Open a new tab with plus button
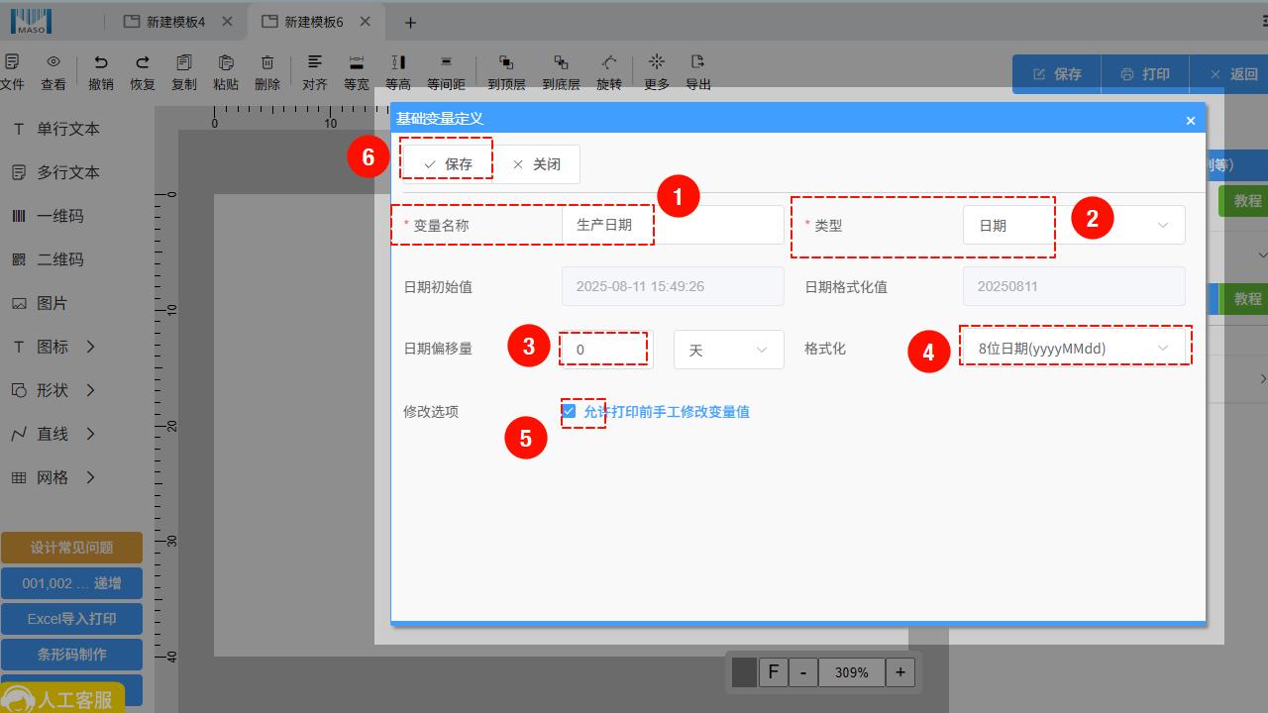Screen dimensions: 1268x713 pos(410,22)
